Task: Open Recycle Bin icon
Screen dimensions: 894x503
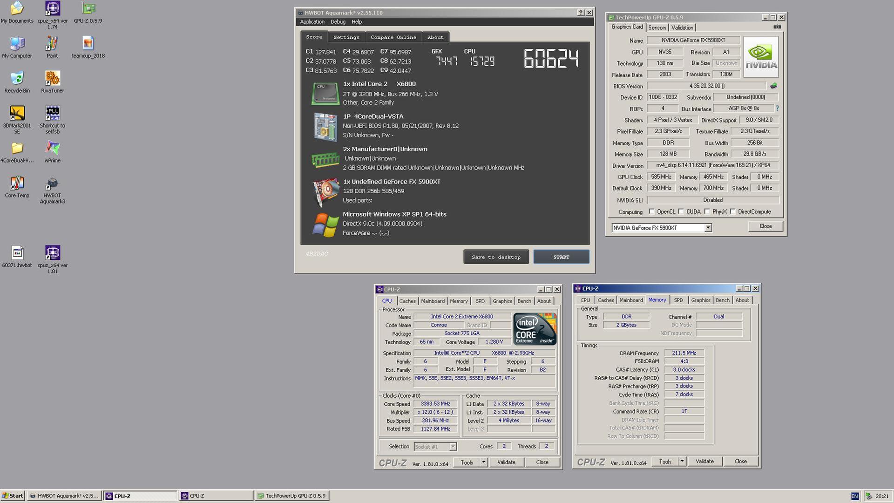Action: click(x=17, y=82)
